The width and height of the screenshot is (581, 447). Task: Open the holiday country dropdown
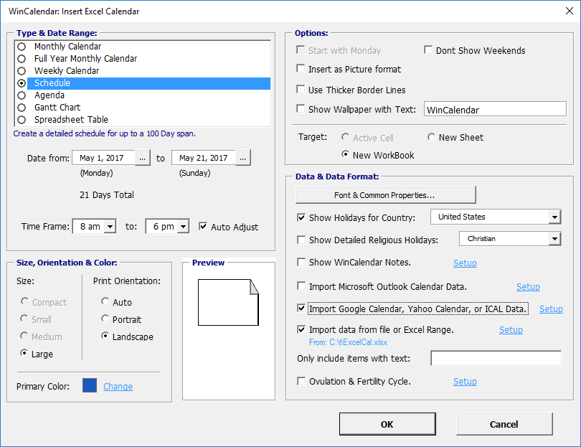(554, 217)
